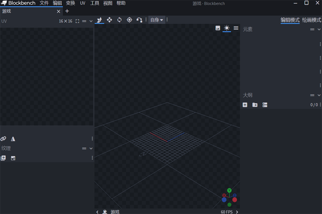Select the Move tool in toolbar
This screenshot has width=322, height=214.
click(x=99, y=20)
